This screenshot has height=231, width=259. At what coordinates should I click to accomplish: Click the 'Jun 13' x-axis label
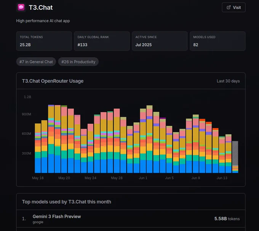(x=222, y=178)
